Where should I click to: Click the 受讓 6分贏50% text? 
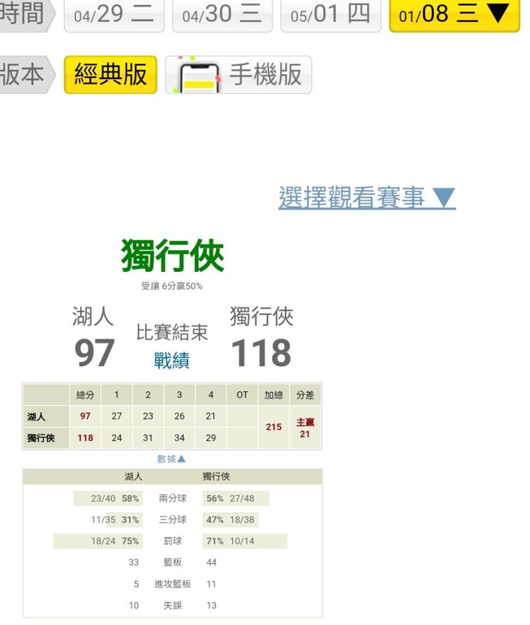click(172, 286)
